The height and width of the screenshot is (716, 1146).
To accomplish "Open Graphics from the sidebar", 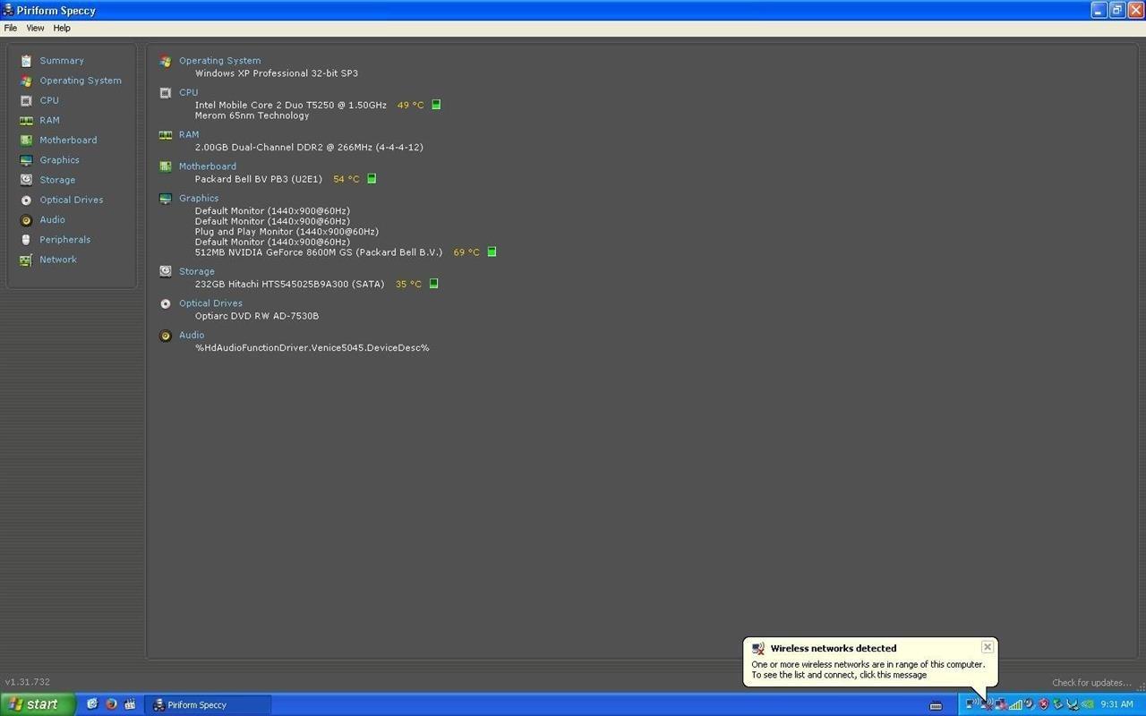I will (x=59, y=160).
